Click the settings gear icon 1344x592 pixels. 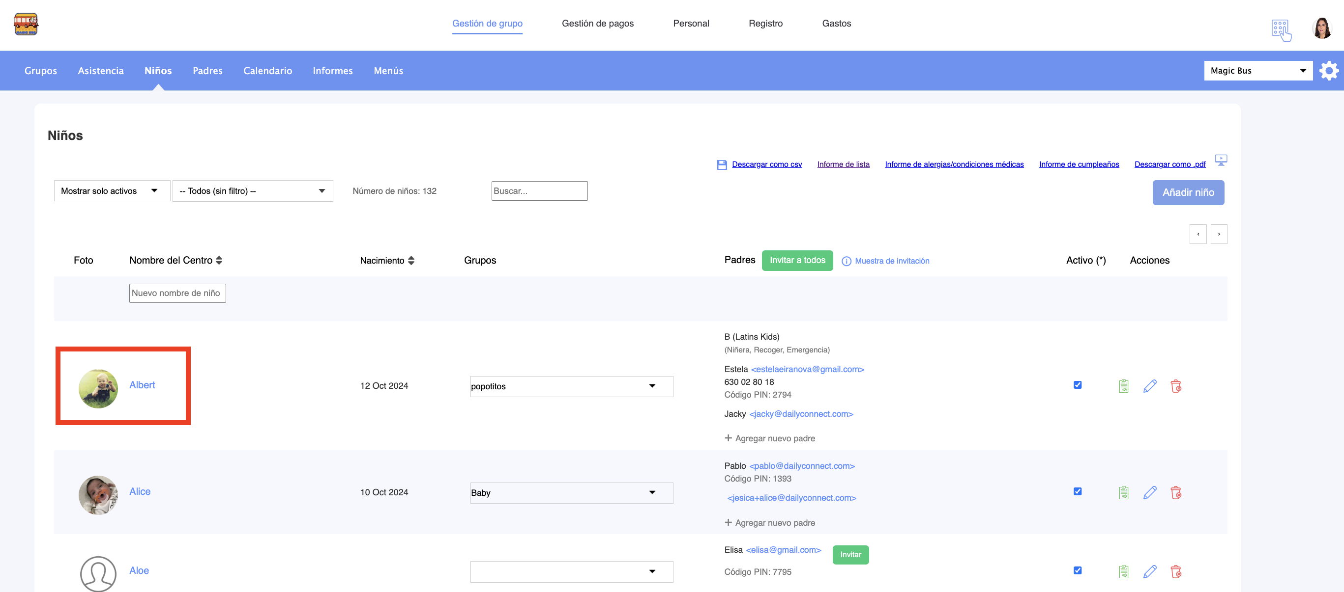(1328, 71)
